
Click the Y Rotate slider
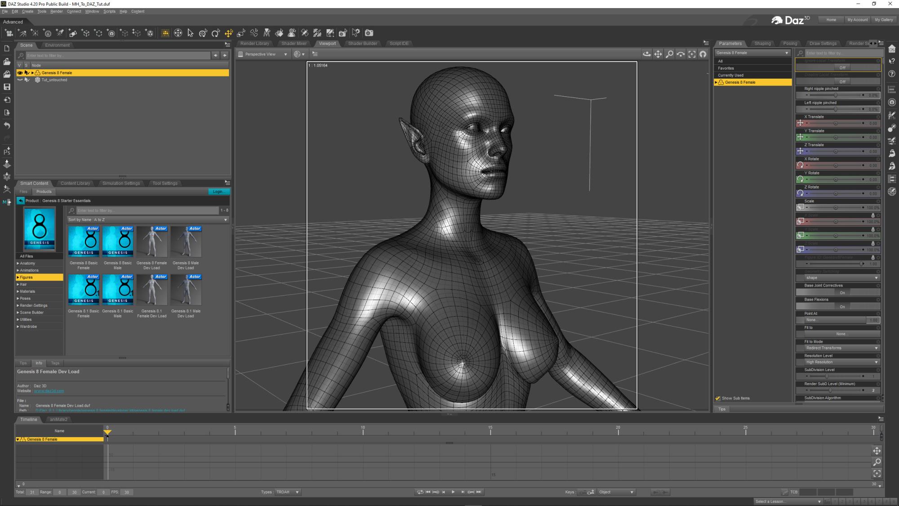click(x=835, y=179)
